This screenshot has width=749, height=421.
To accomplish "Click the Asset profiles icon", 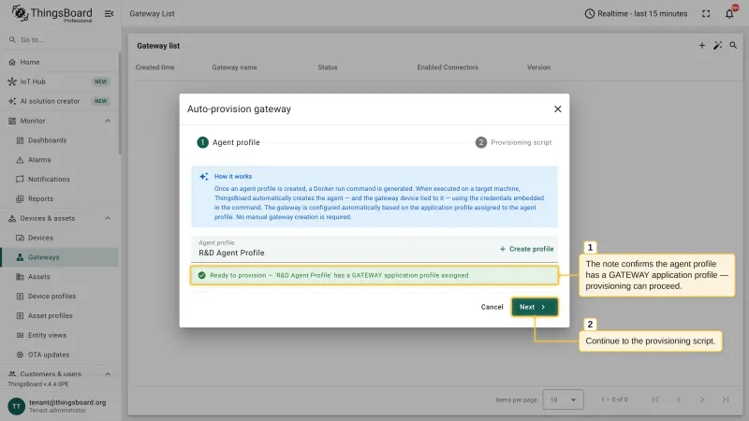I will [20, 315].
